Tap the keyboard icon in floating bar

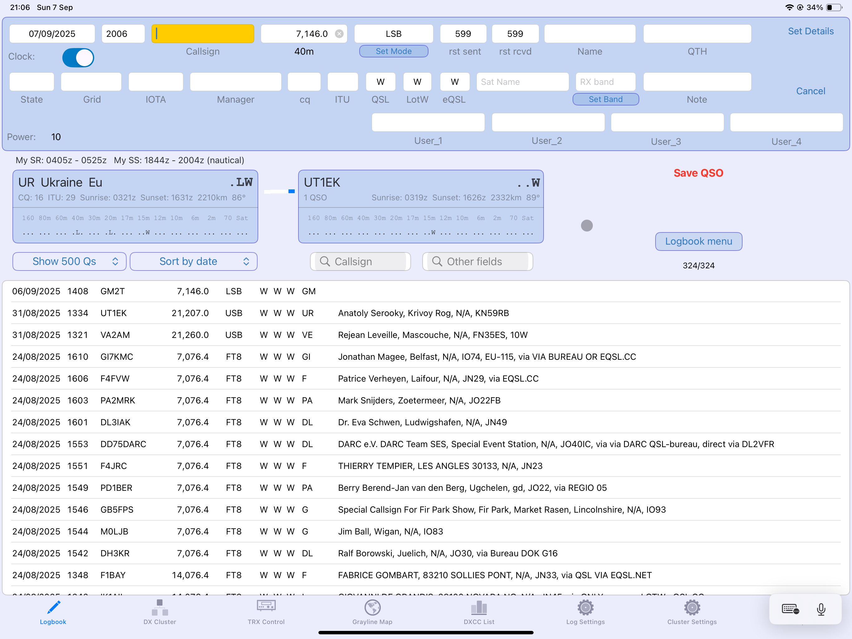tap(790, 609)
